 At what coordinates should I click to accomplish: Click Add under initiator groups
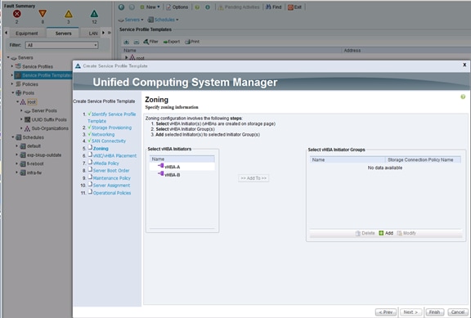pos(386,233)
